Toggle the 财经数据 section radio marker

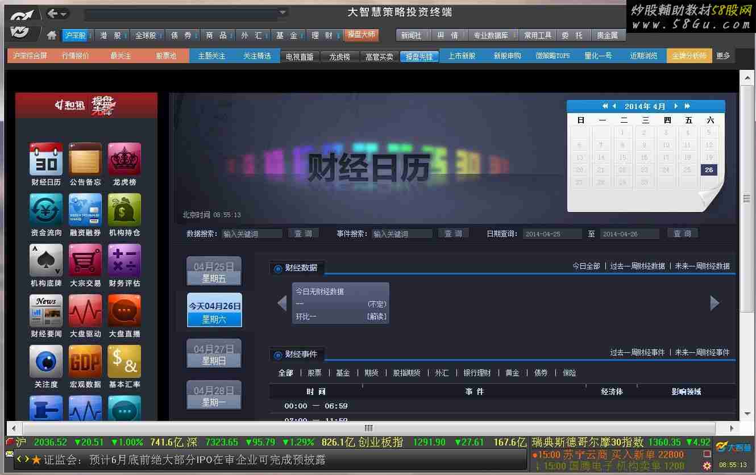pyautogui.click(x=278, y=268)
